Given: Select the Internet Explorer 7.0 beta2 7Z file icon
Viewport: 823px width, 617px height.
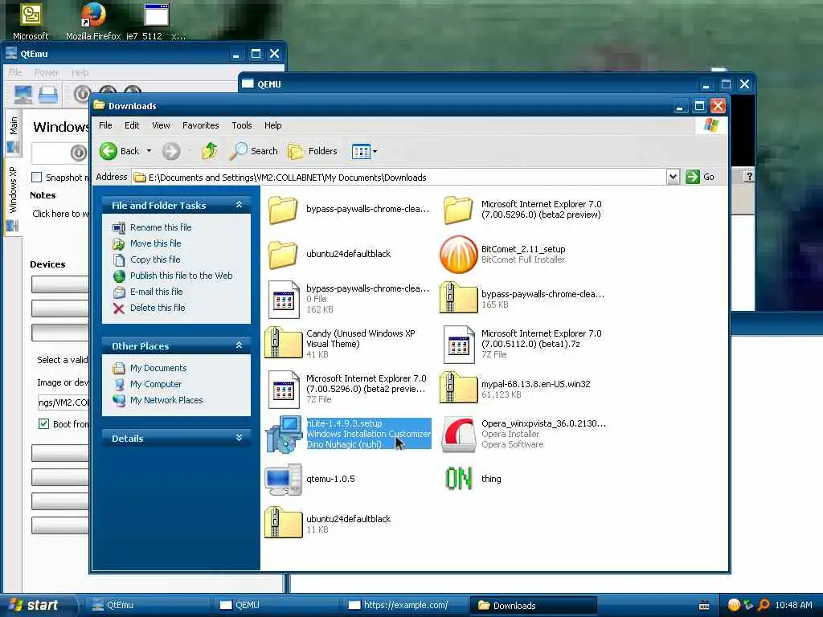Looking at the screenshot, I should click(x=284, y=390).
